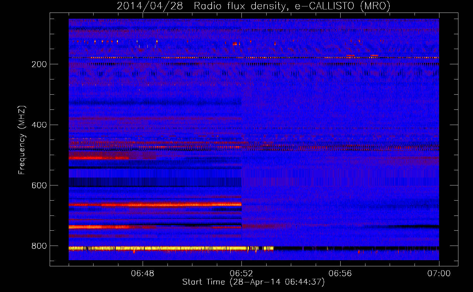Select the 06:48 time tick label
This screenshot has width=473, height=292.
(x=143, y=274)
